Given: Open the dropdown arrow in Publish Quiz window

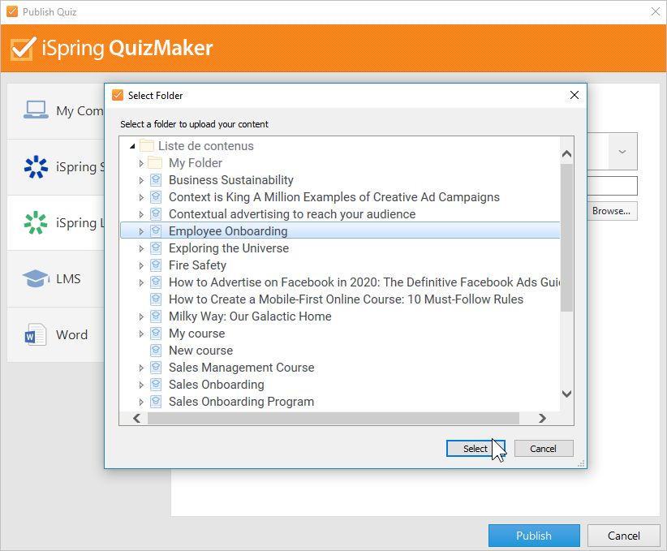Looking at the screenshot, I should 622,152.
